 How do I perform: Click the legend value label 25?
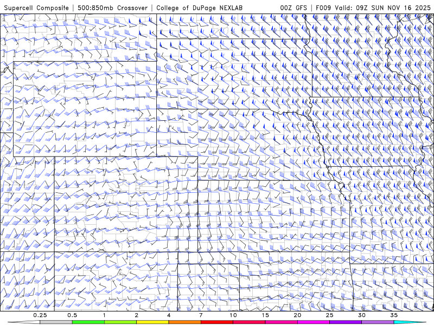click(330, 315)
